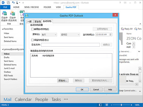Open the Drafts folder
Image resolution: width=143 pixels, height=107 pixels.
click(7, 57)
